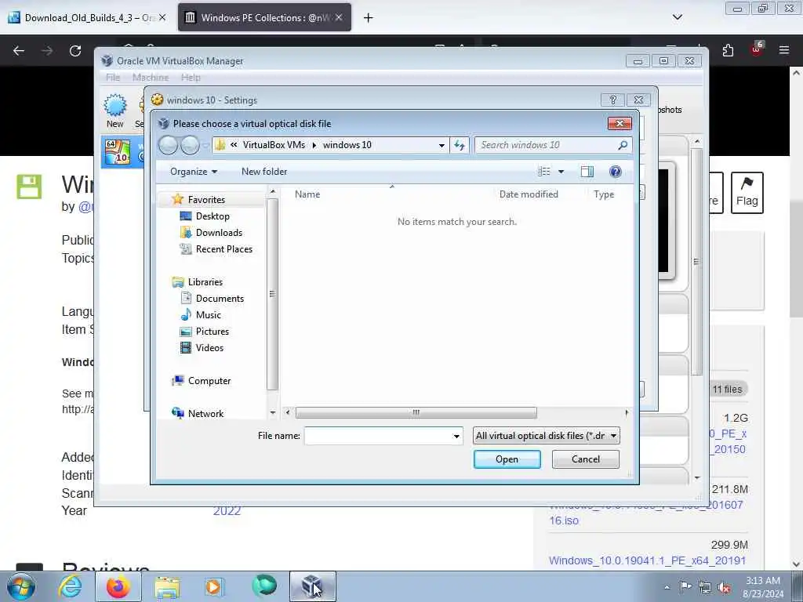Open the Help menu in VirtualBox Manager
This screenshot has width=803, height=602.
pyautogui.click(x=191, y=78)
